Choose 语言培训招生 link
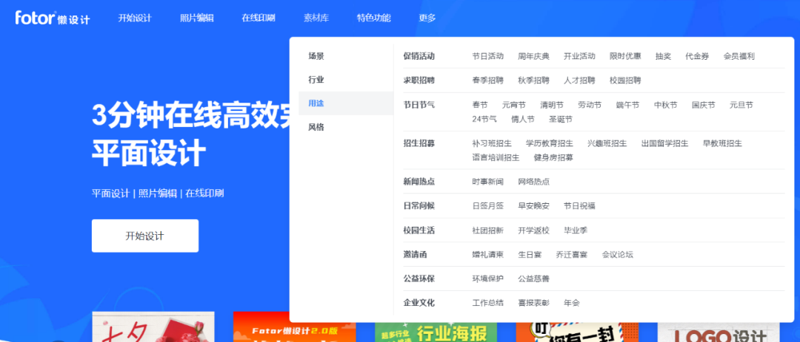The height and width of the screenshot is (342, 800). [496, 157]
